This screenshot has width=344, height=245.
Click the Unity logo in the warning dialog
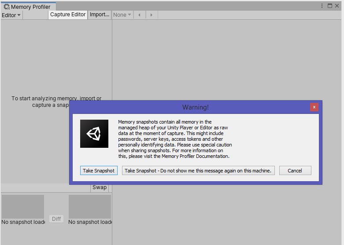94,134
